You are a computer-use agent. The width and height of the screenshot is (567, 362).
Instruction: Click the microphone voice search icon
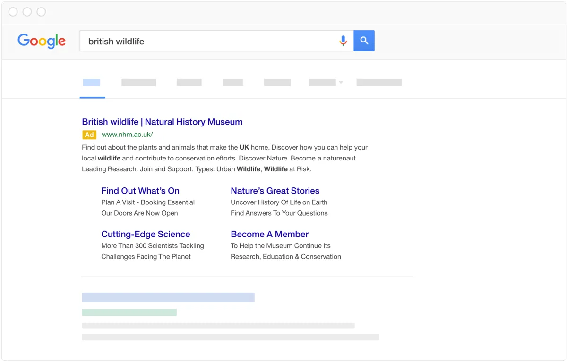(343, 41)
